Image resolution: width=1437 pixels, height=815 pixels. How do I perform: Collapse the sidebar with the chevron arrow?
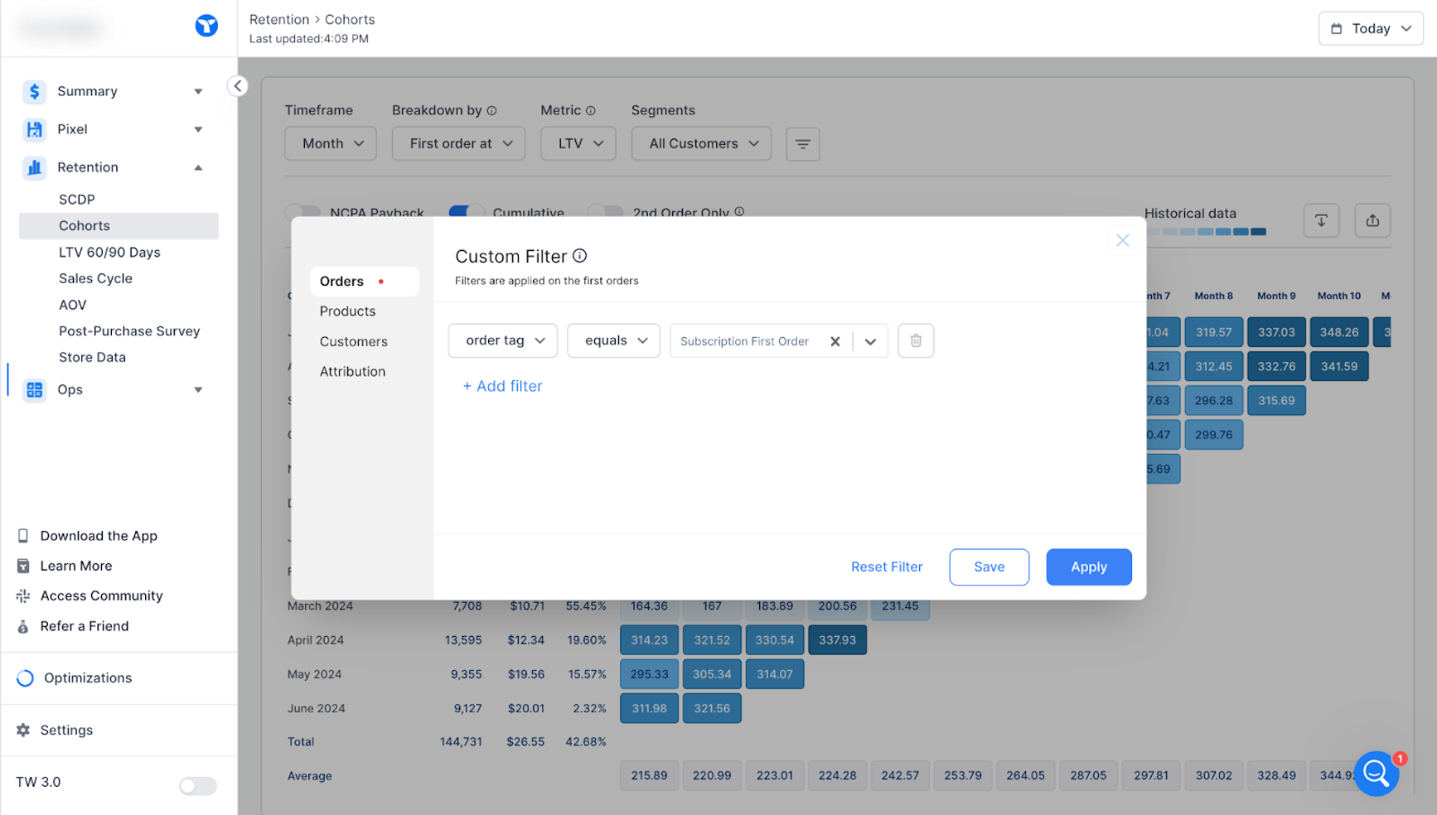click(238, 86)
